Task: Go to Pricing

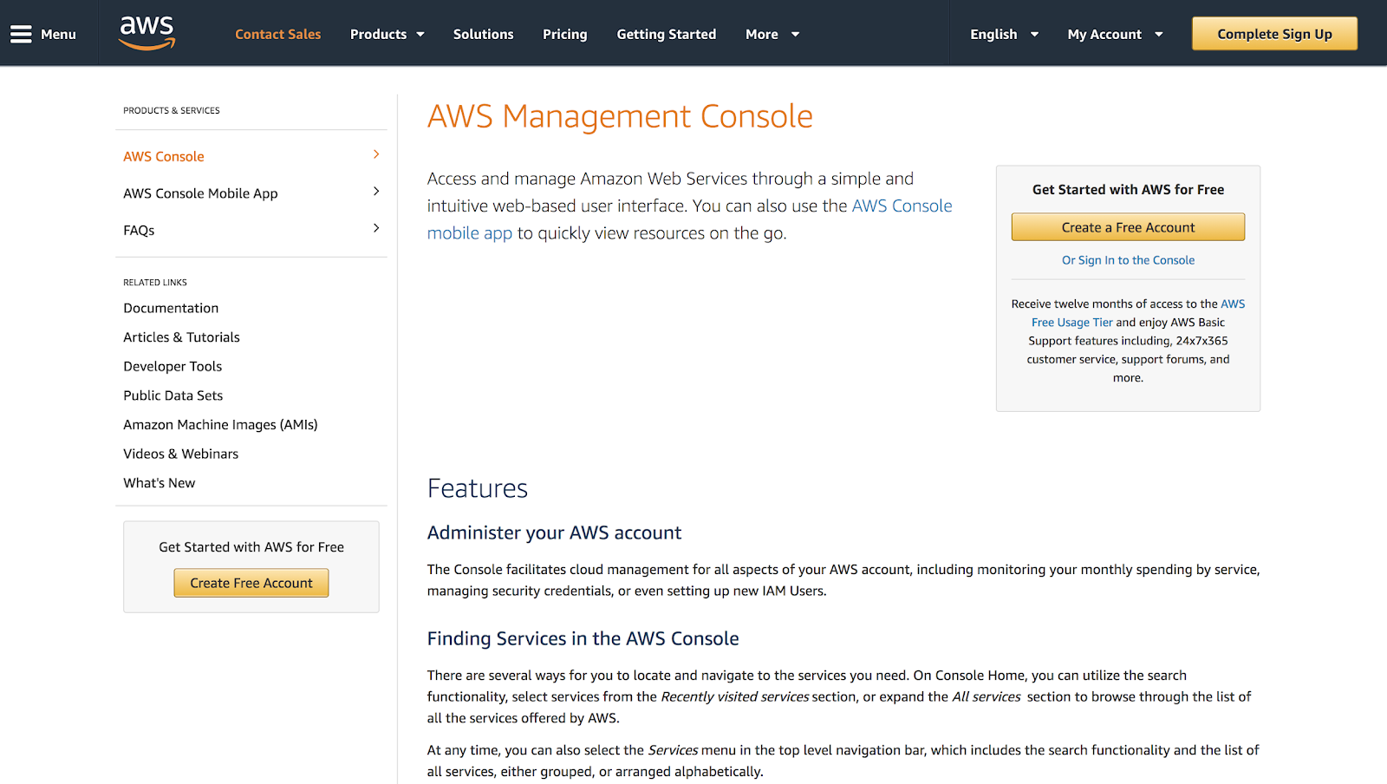Action: [564, 34]
